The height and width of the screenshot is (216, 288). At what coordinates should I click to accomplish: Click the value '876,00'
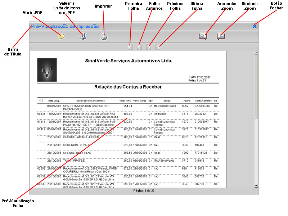pyautogui.click(x=128, y=168)
